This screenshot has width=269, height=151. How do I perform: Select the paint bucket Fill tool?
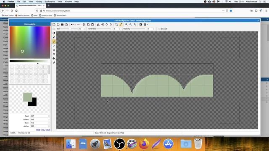click(x=54, y=58)
